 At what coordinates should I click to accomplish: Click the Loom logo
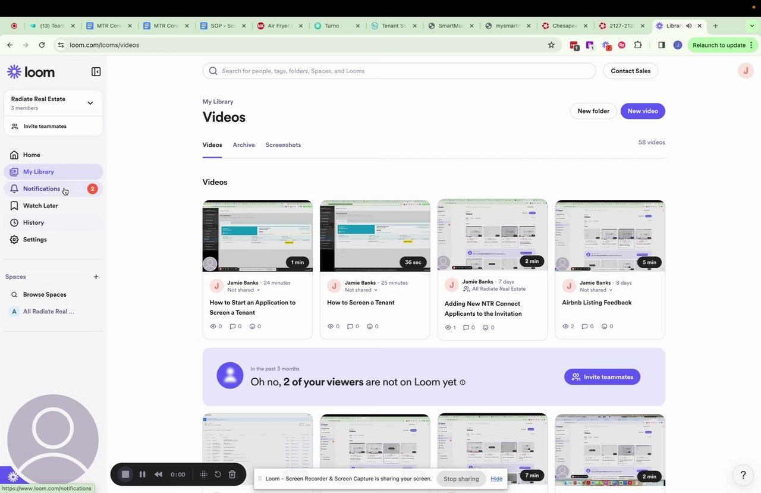click(x=31, y=72)
